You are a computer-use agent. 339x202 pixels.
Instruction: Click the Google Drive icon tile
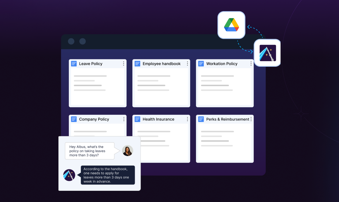coord(231,25)
